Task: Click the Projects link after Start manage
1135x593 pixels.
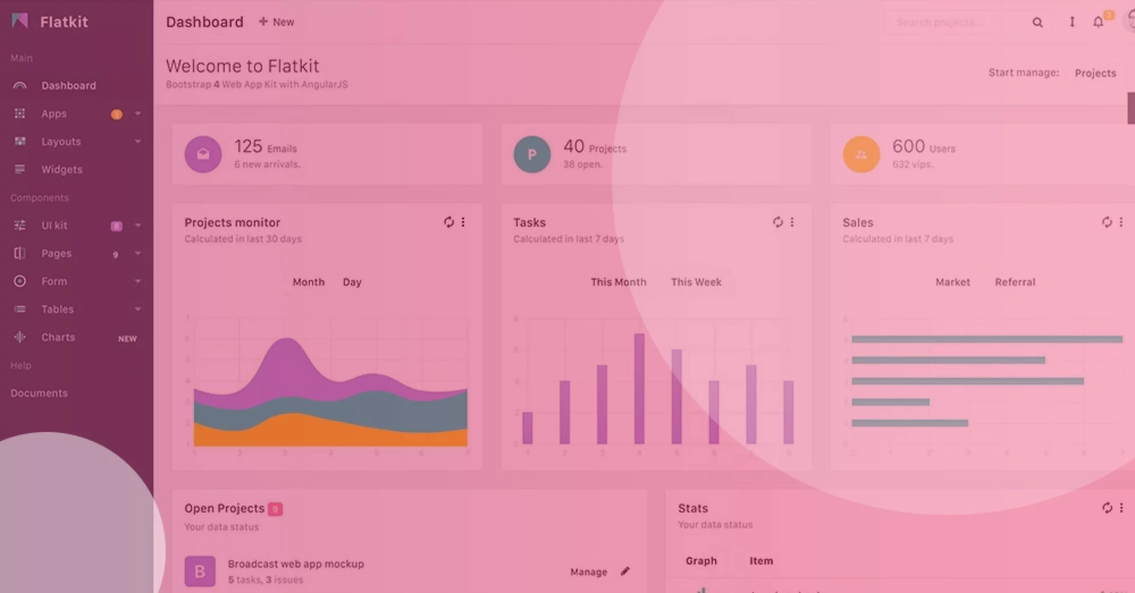Action: pyautogui.click(x=1095, y=73)
